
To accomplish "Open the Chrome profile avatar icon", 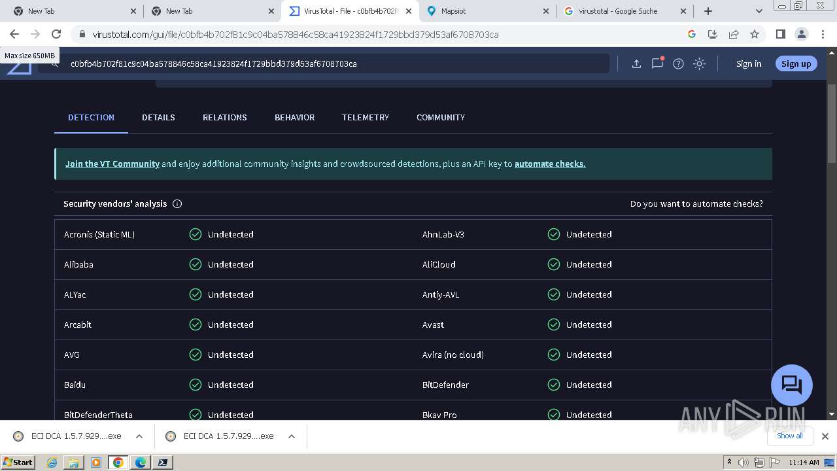I will pos(801,34).
